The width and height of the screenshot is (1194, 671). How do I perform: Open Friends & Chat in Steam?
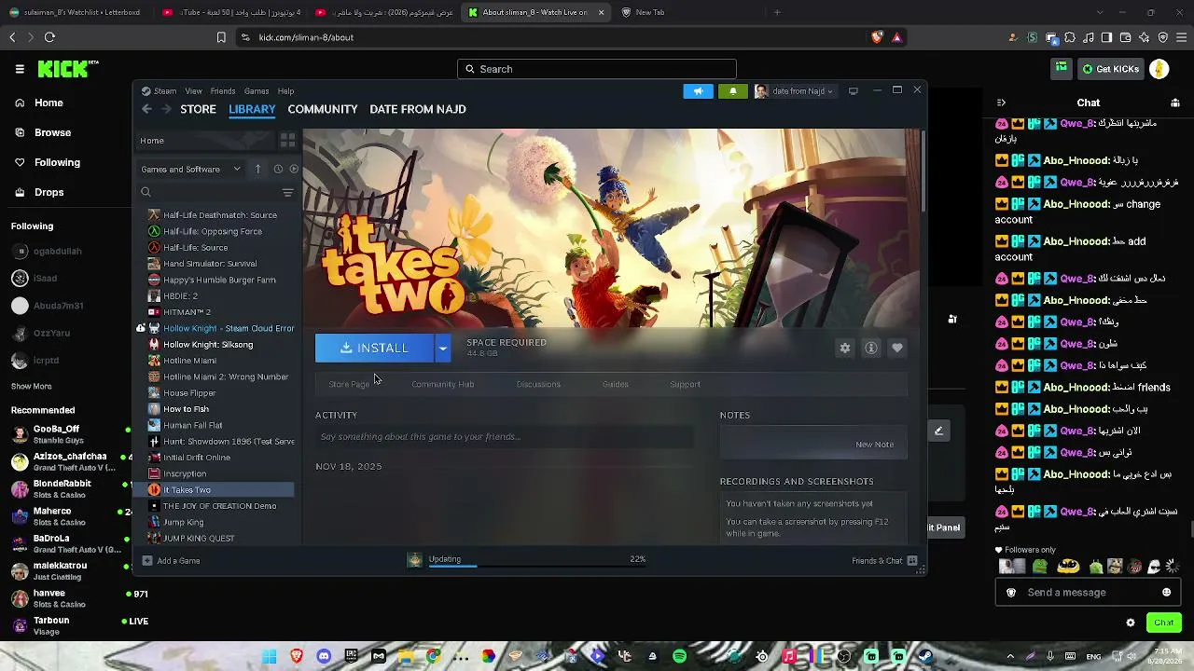884,560
